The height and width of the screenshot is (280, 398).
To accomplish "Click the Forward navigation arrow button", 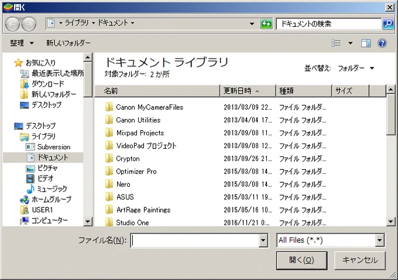I will pyautogui.click(x=29, y=24).
